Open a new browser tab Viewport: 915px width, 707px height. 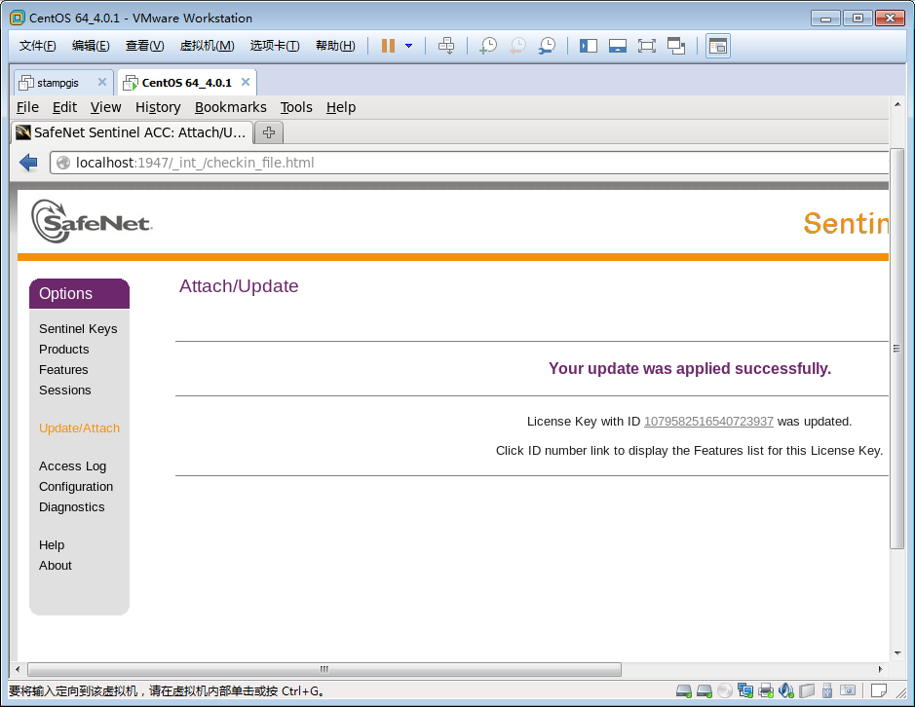coord(269,132)
